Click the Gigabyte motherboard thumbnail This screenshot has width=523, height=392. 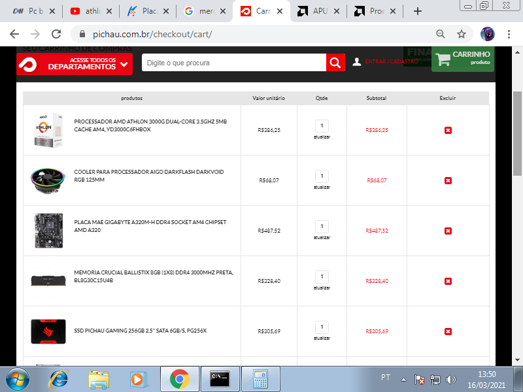(x=48, y=231)
